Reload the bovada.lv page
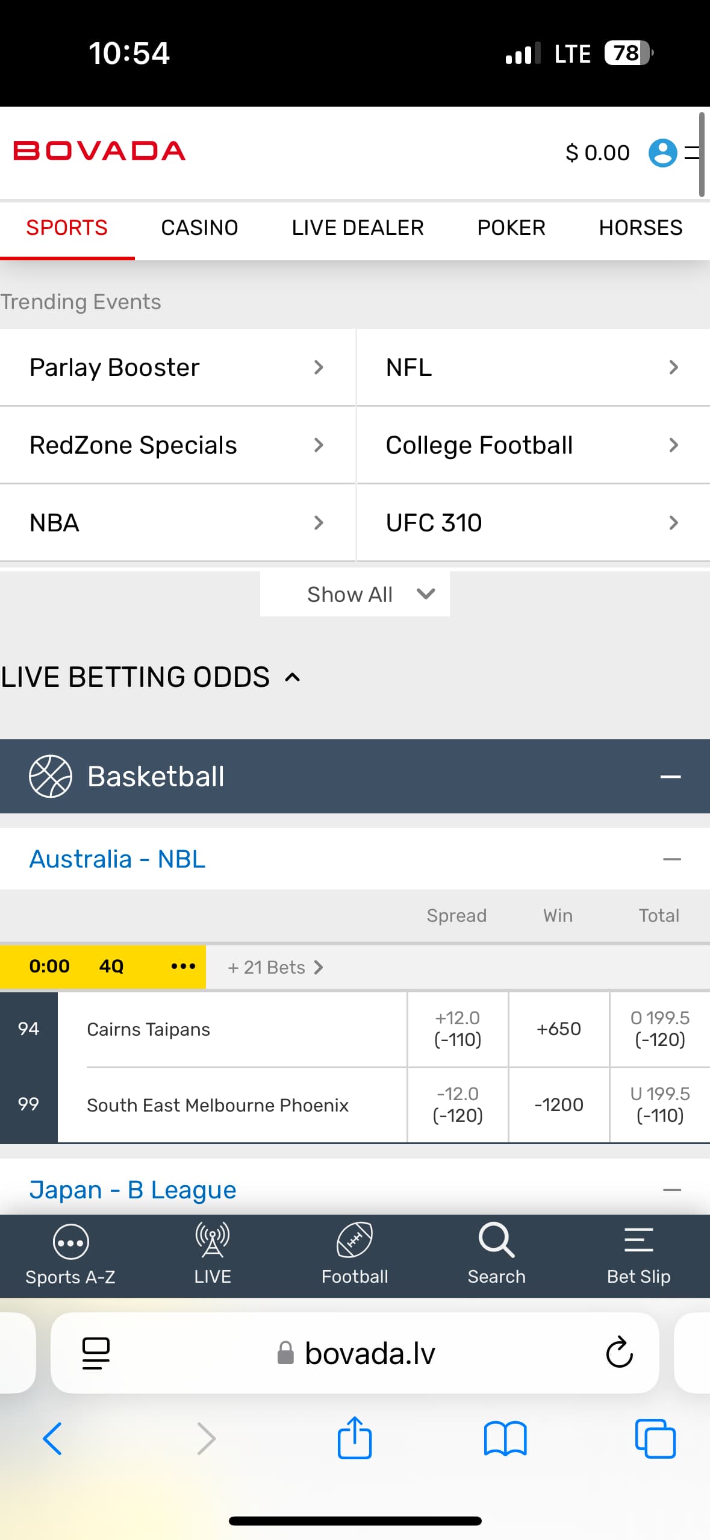710x1540 pixels. (619, 1353)
